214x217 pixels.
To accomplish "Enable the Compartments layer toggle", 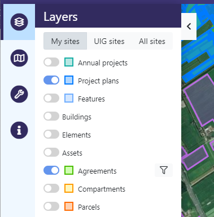I will point(51,188).
